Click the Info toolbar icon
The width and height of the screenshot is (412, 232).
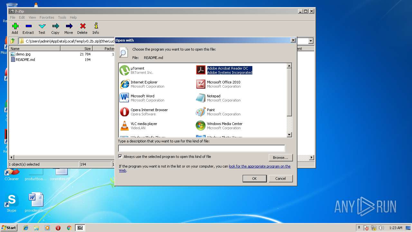tap(96, 28)
